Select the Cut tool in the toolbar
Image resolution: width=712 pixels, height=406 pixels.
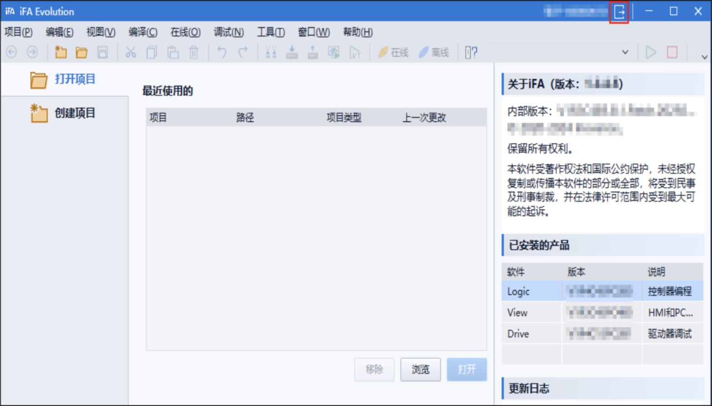tap(131, 52)
